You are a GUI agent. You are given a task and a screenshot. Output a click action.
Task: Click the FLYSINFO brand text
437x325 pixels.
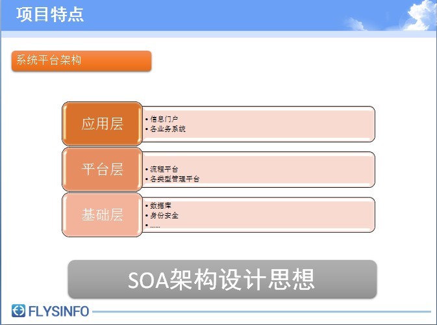pos(58,312)
